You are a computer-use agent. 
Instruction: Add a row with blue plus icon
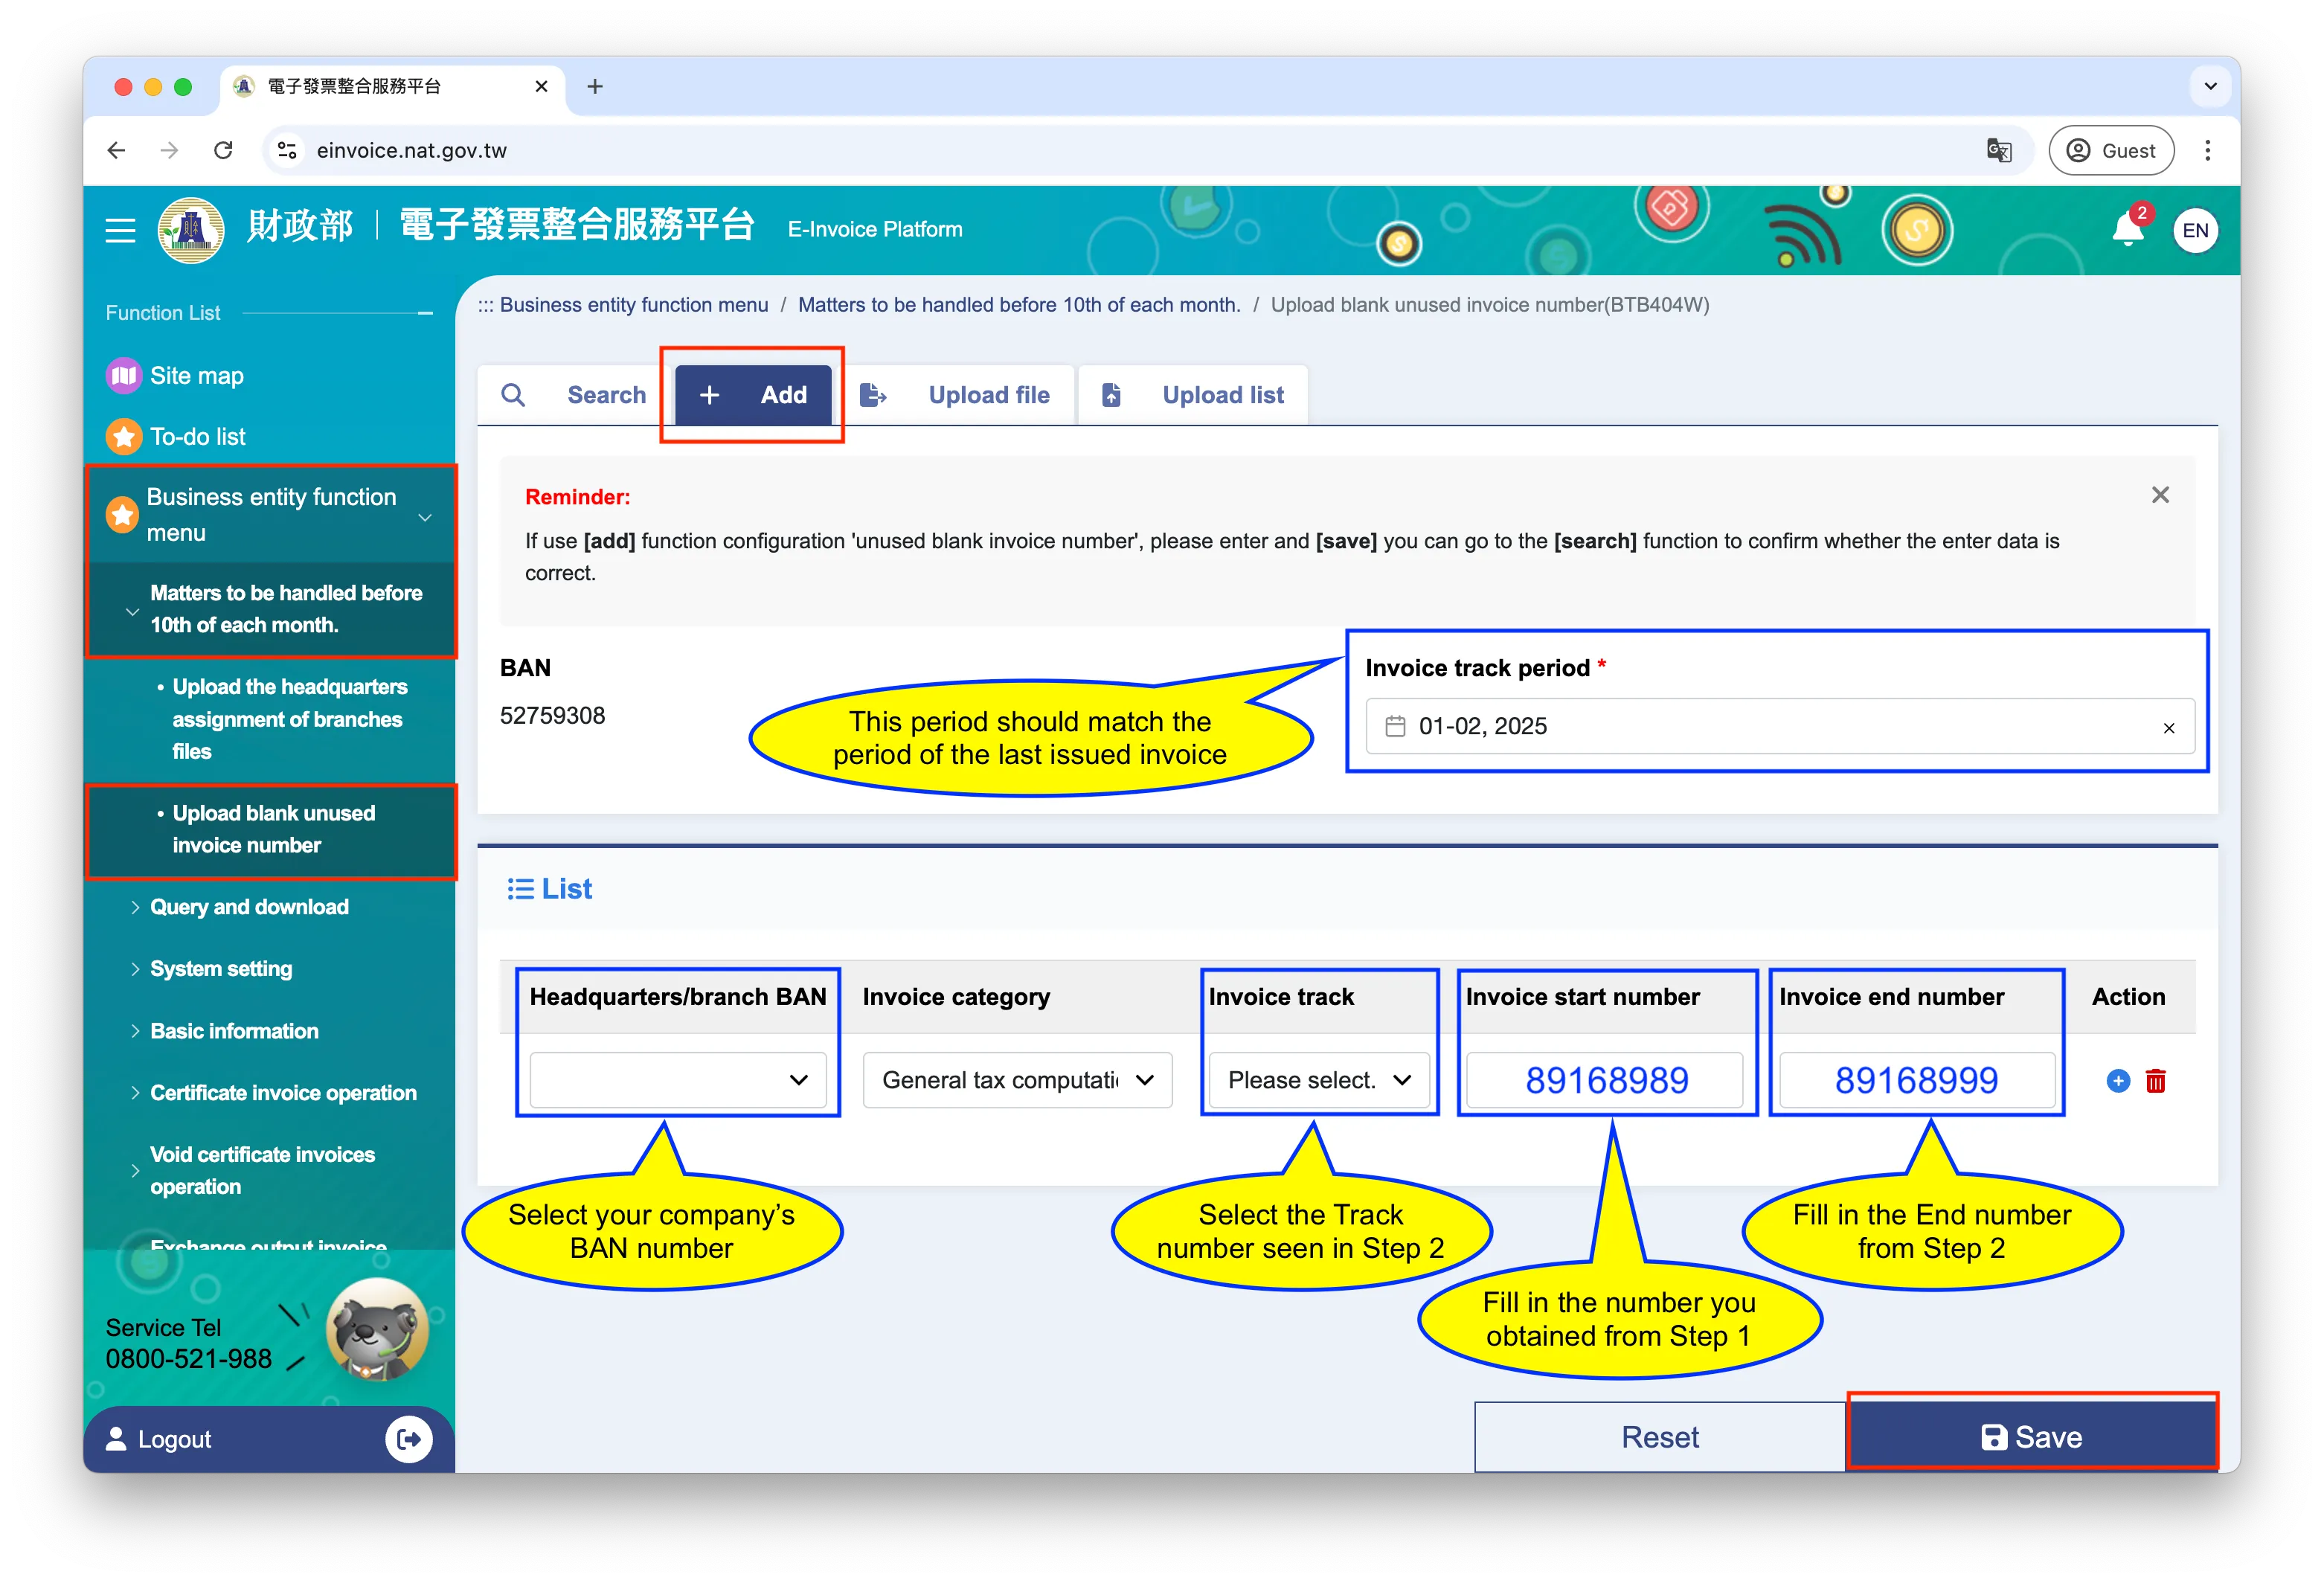coord(2117,1081)
